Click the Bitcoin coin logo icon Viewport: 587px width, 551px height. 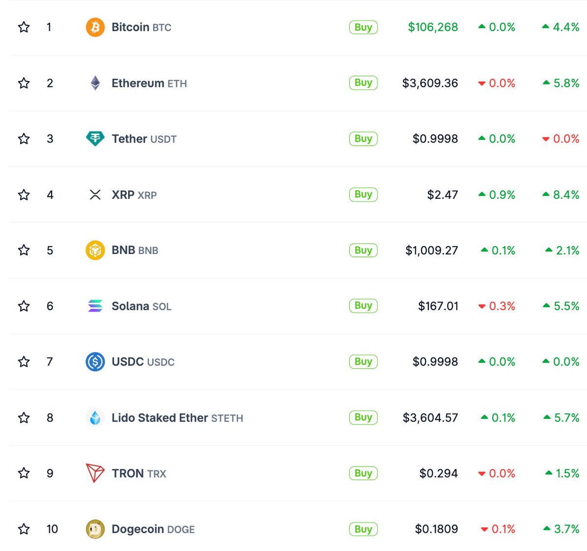point(95,27)
